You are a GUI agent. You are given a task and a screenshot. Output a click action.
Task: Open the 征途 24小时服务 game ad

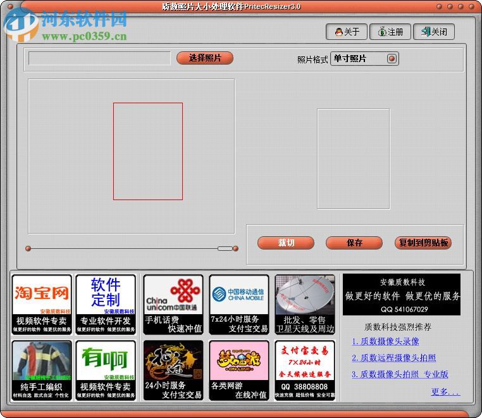click(x=173, y=370)
